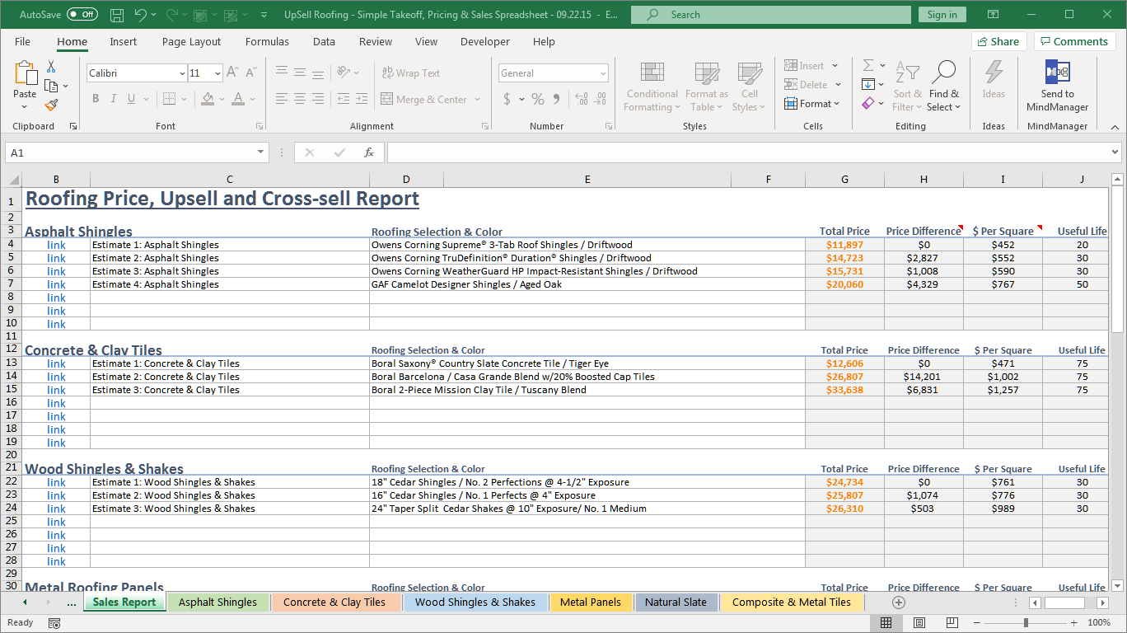The height and width of the screenshot is (633, 1127).
Task: Collapse the ribbon chevron
Action: [x=1115, y=127]
